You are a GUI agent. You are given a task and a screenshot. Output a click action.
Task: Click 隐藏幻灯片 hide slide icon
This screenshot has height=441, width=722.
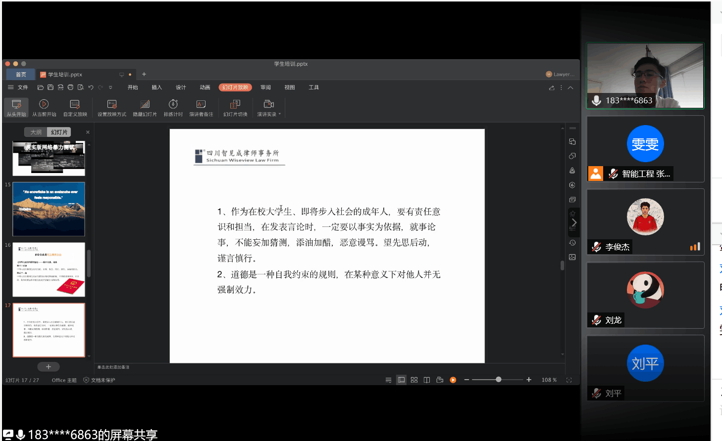145,104
